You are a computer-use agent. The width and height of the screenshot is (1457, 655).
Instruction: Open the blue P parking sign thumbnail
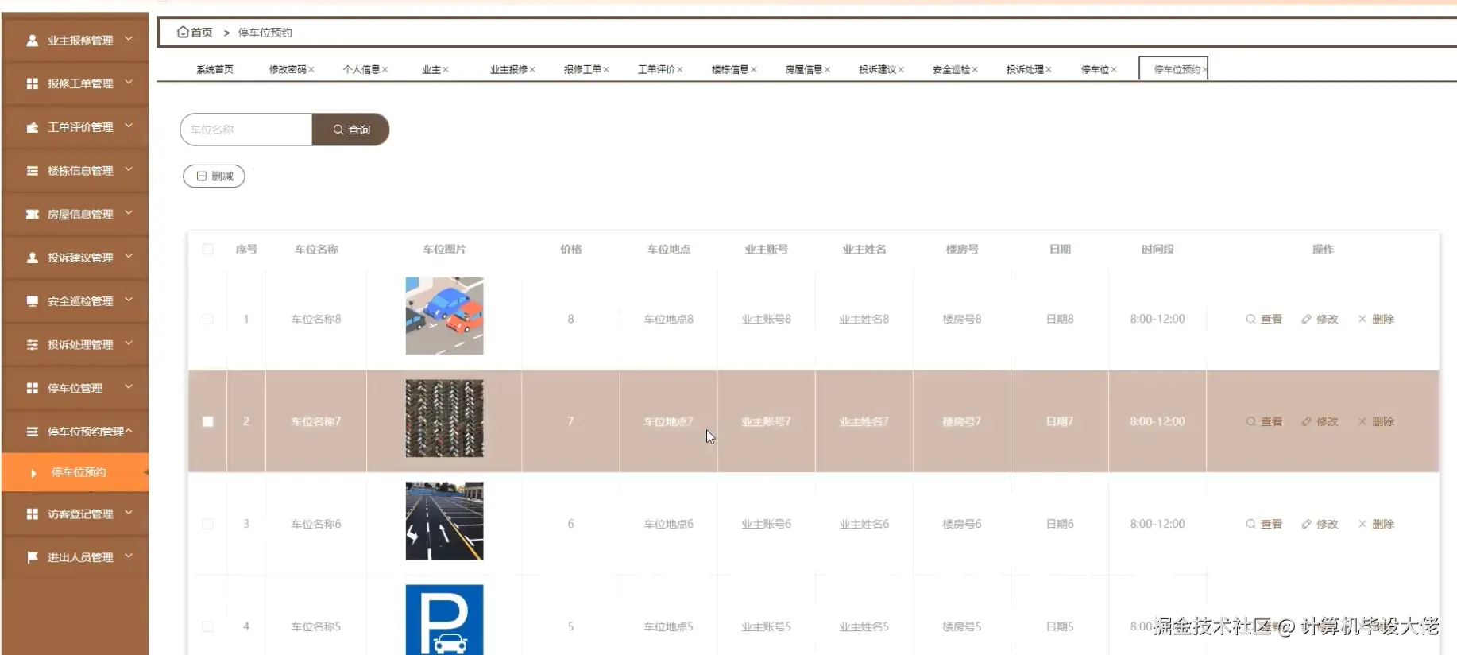[x=444, y=620]
